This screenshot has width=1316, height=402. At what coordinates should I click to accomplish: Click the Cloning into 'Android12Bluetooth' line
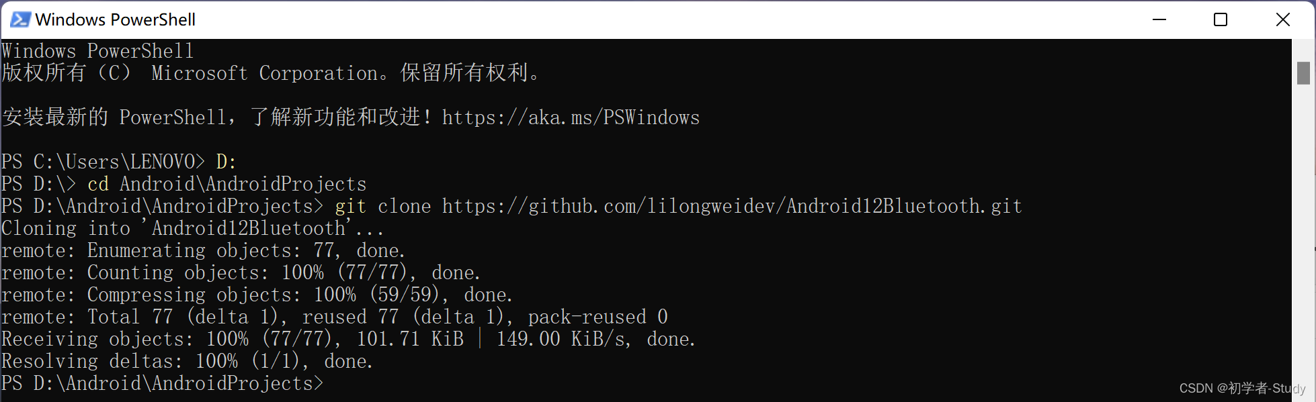[x=193, y=228]
